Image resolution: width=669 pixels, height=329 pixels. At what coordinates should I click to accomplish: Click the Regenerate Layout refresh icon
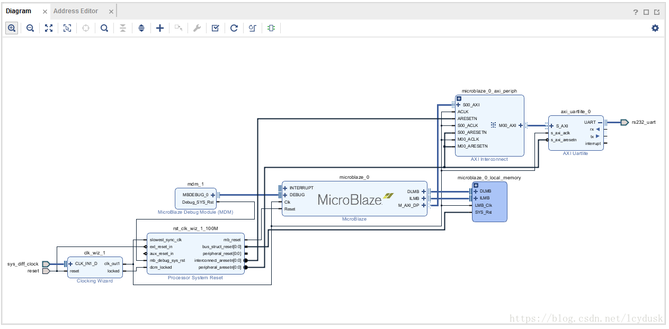pyautogui.click(x=234, y=28)
